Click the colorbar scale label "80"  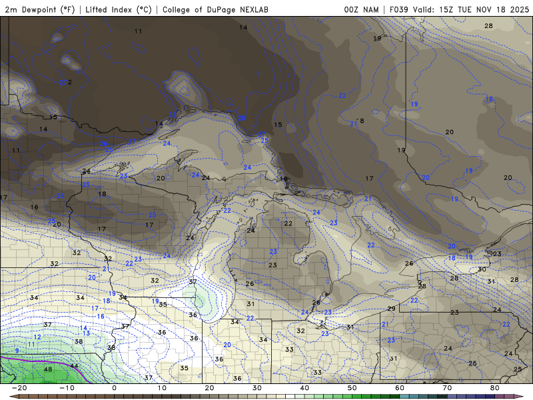coord(495,388)
